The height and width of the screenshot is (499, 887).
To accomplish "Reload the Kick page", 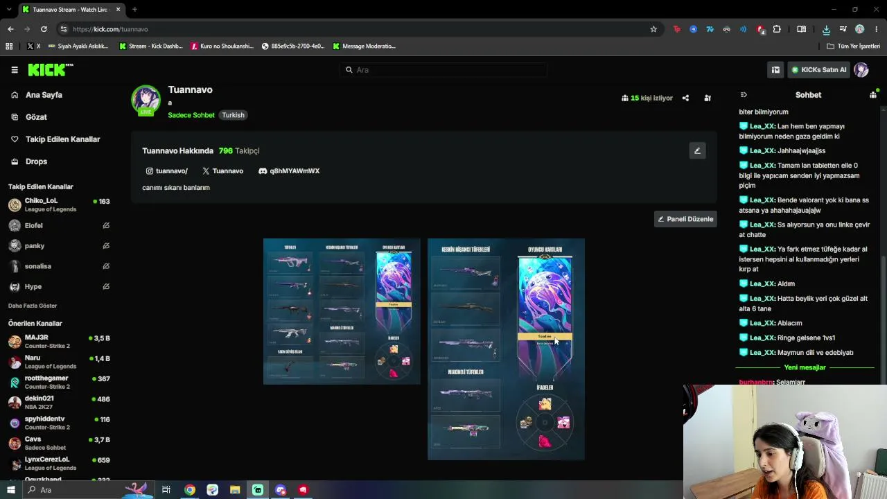I will 44,29.
